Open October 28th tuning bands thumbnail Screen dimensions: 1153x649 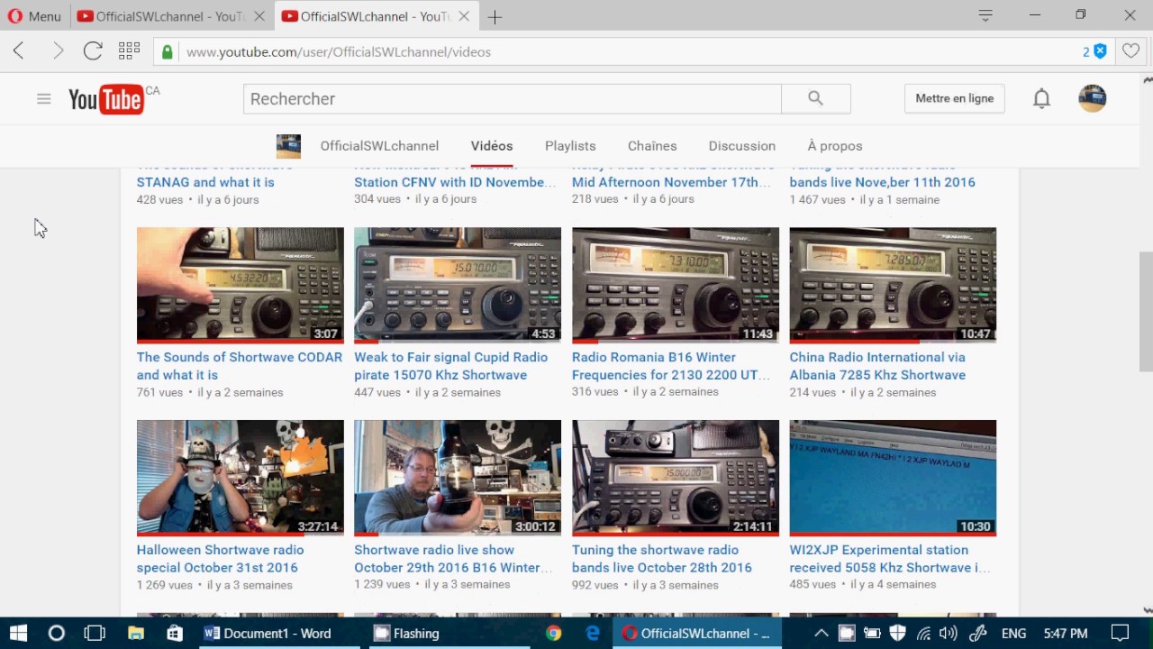click(x=676, y=478)
